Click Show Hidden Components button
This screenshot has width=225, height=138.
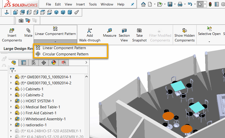[x=185, y=35]
